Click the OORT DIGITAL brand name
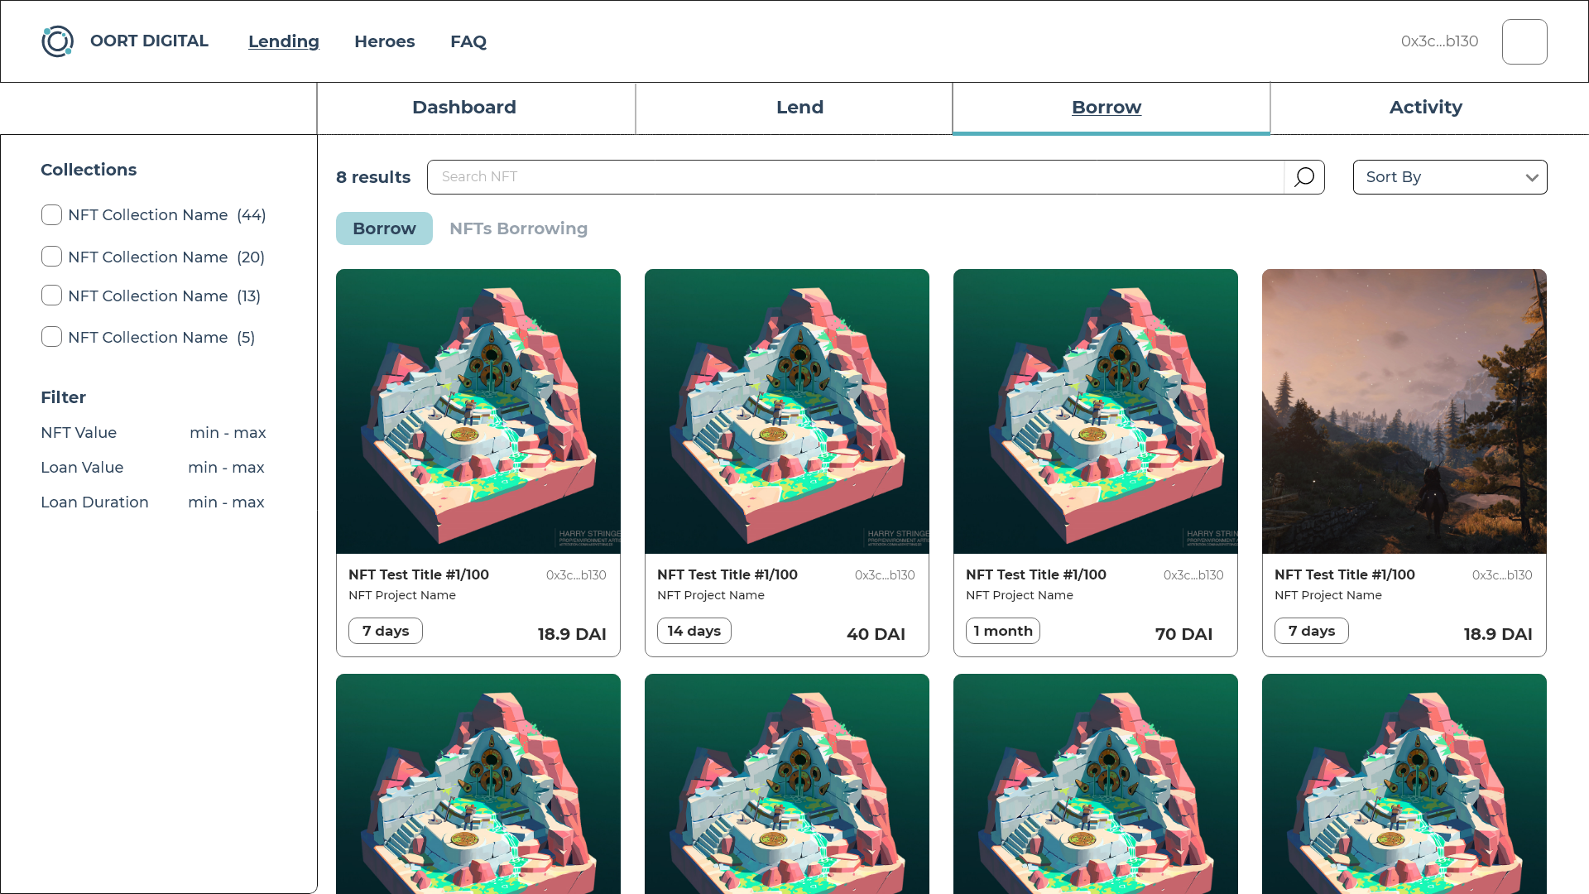 point(149,41)
